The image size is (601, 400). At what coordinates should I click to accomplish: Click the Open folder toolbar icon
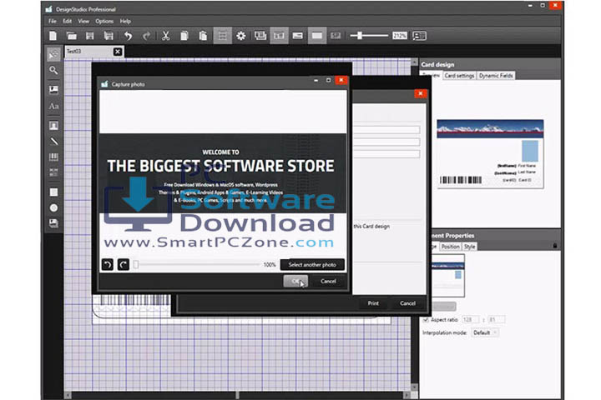[x=71, y=36]
